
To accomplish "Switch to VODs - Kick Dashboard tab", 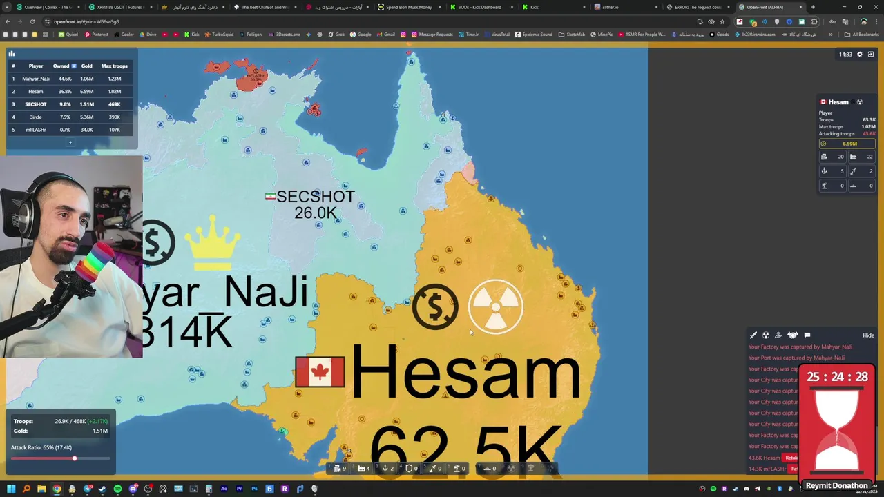I will click(x=480, y=7).
